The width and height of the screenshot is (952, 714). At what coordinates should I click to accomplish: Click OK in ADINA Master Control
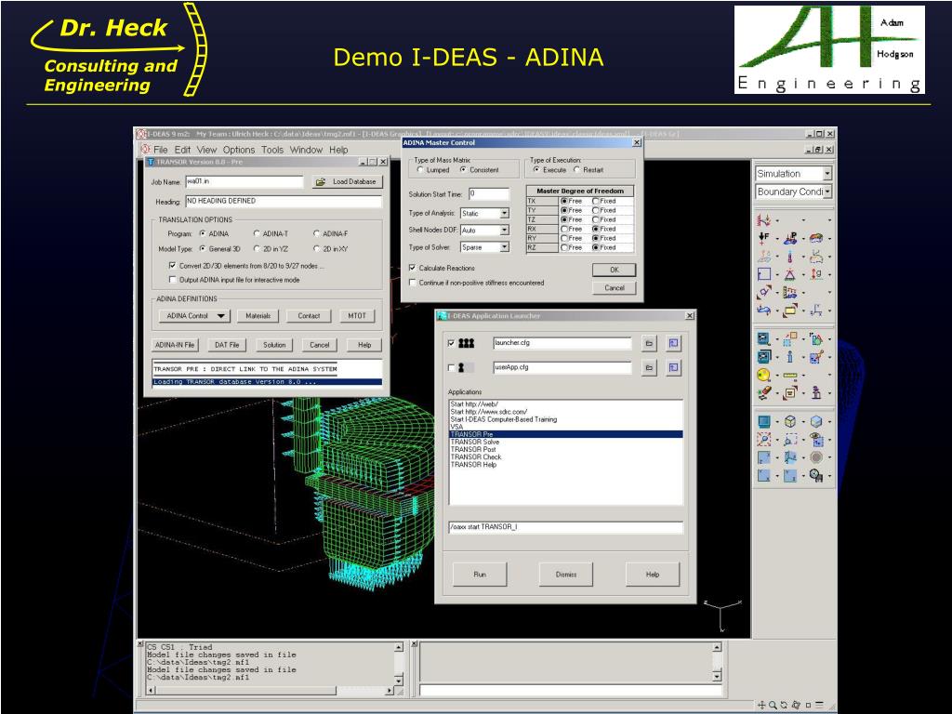tap(615, 271)
